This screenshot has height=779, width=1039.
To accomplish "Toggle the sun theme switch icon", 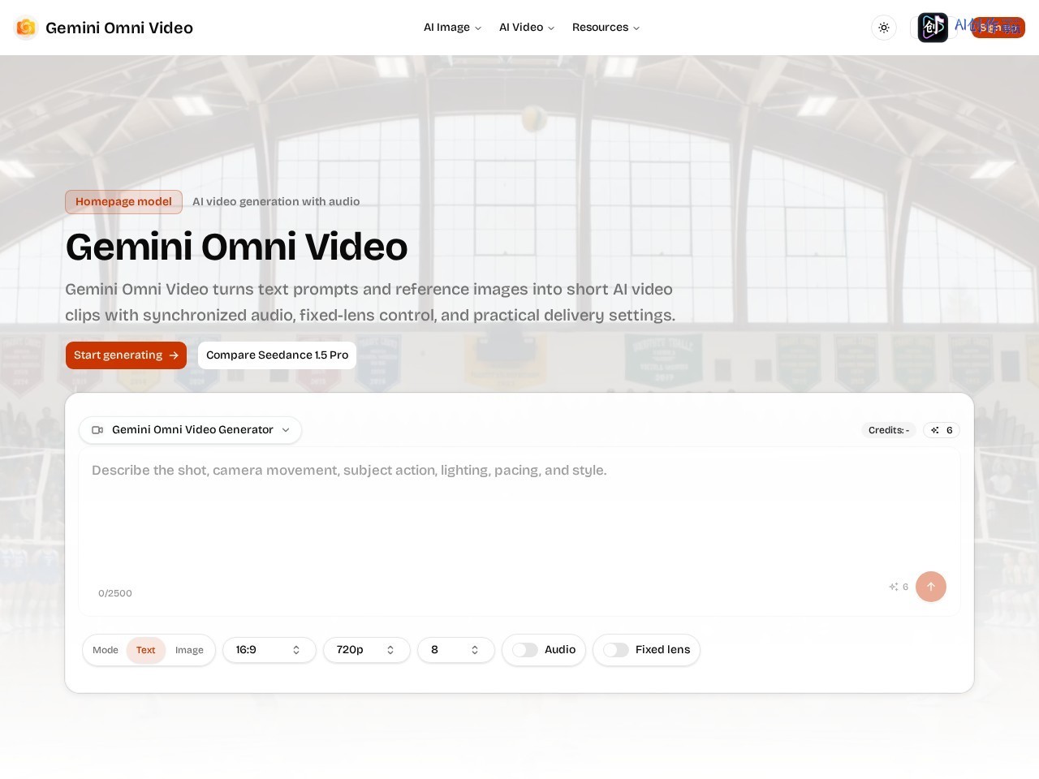I will pyautogui.click(x=884, y=28).
